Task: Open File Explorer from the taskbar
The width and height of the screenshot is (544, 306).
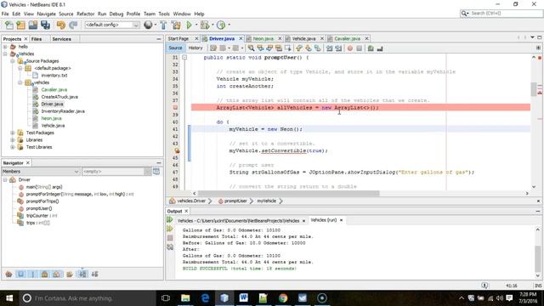Action: coord(185,298)
